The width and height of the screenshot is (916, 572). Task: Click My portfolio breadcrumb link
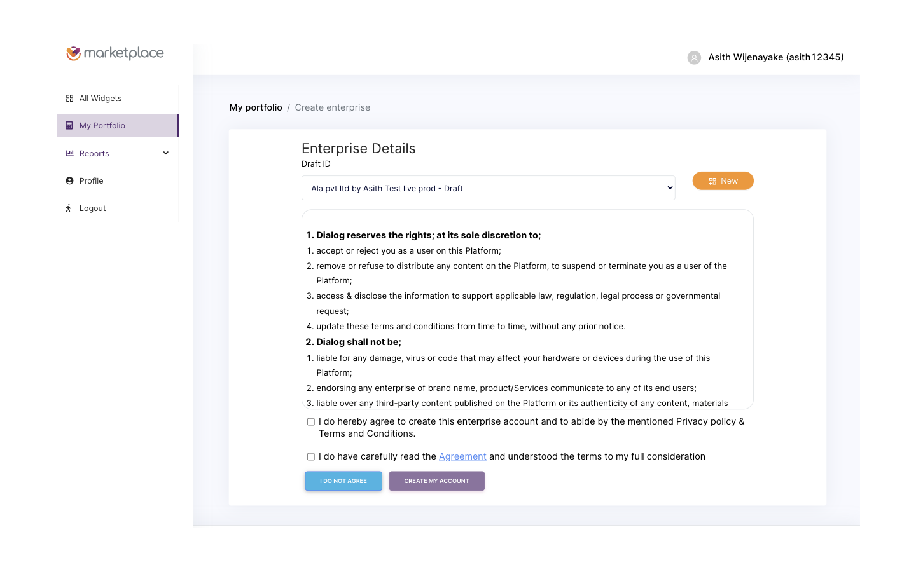click(256, 107)
